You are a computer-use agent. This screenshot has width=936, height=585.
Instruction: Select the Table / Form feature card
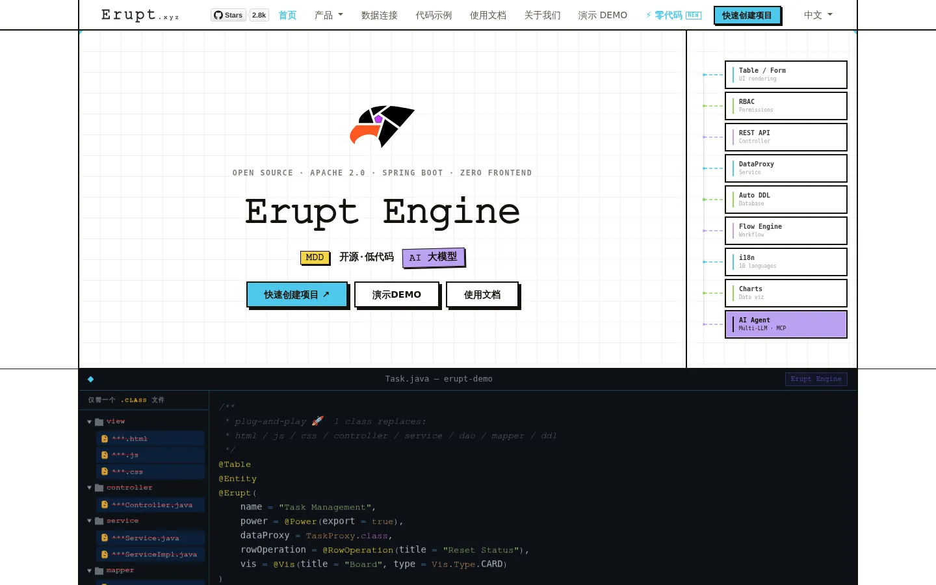[x=786, y=75]
